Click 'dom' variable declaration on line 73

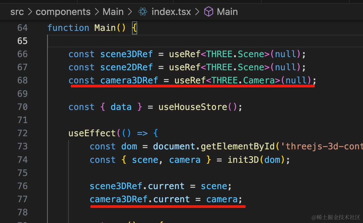(129, 147)
